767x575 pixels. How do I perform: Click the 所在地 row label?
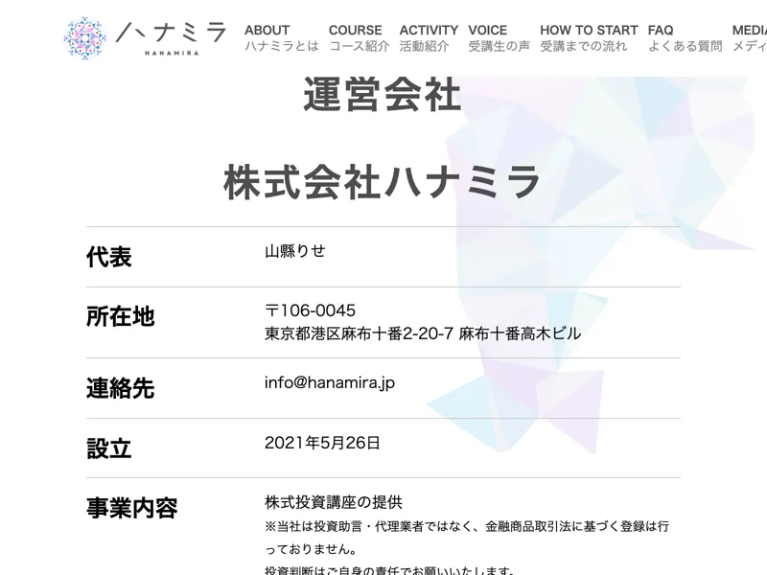(121, 316)
